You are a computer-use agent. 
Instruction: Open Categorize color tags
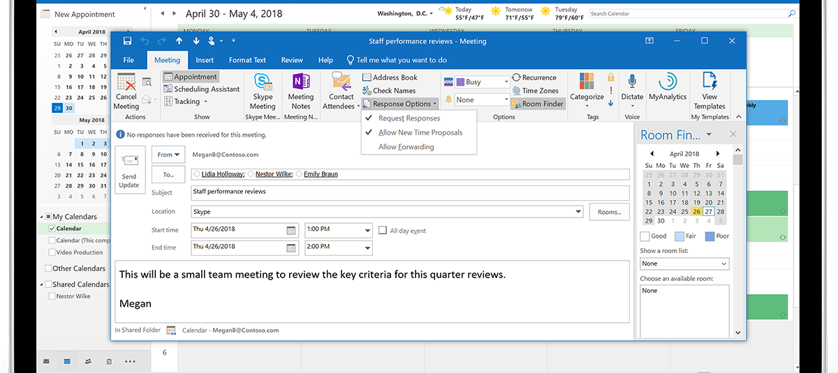[x=587, y=82]
